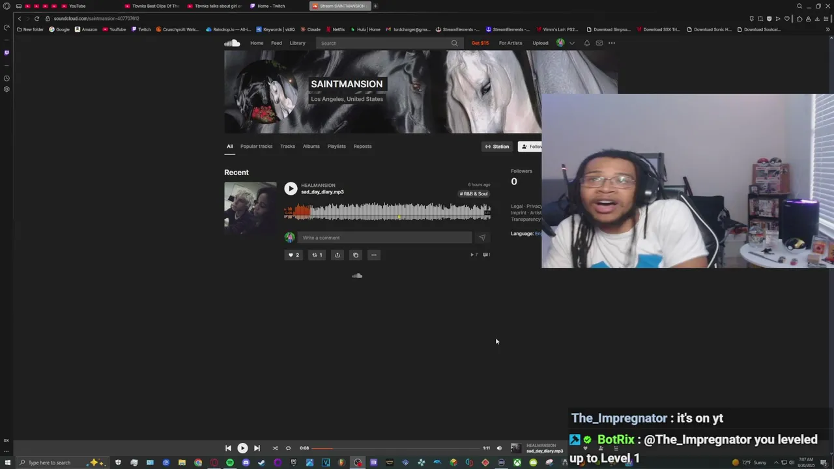Open the notifications bell
Image resolution: width=834 pixels, height=469 pixels.
coord(586,43)
